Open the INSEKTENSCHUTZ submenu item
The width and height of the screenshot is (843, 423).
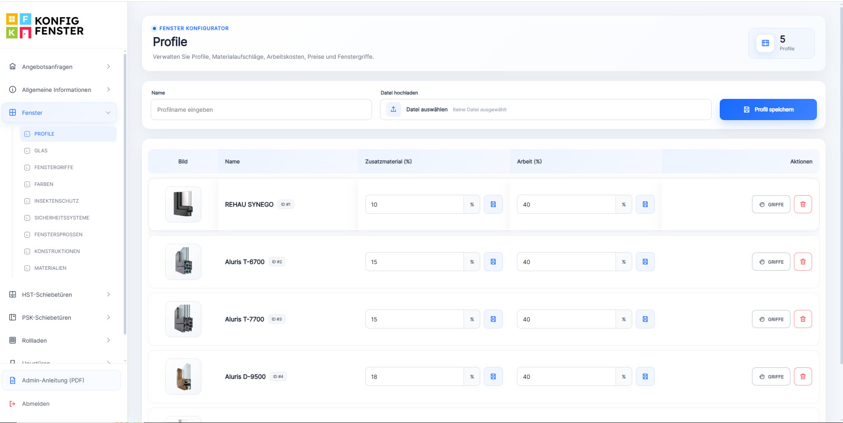click(68, 201)
